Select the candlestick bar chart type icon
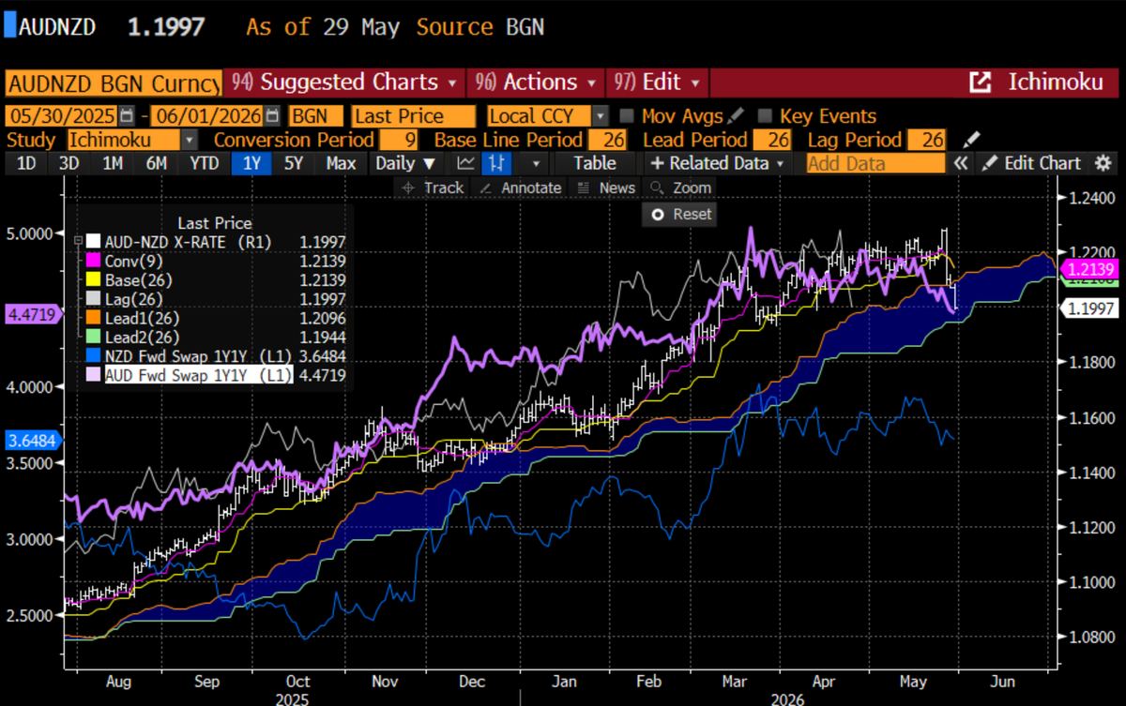The height and width of the screenshot is (706, 1126). click(x=495, y=163)
